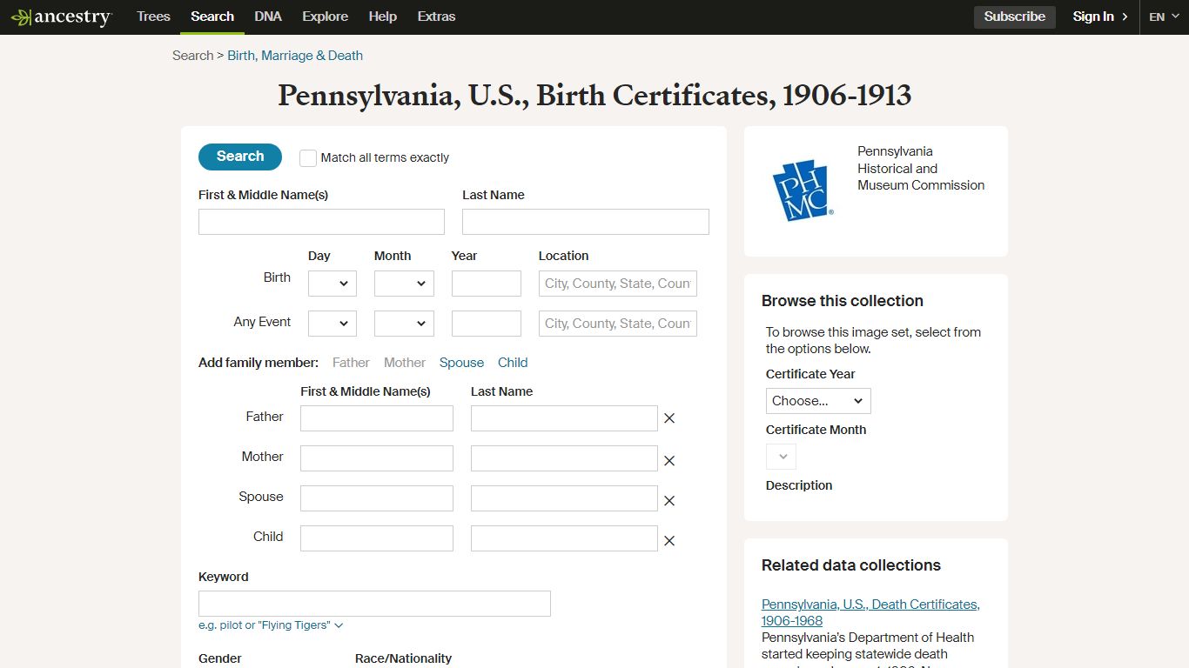Click the Search breadcrumb text

[192, 56]
